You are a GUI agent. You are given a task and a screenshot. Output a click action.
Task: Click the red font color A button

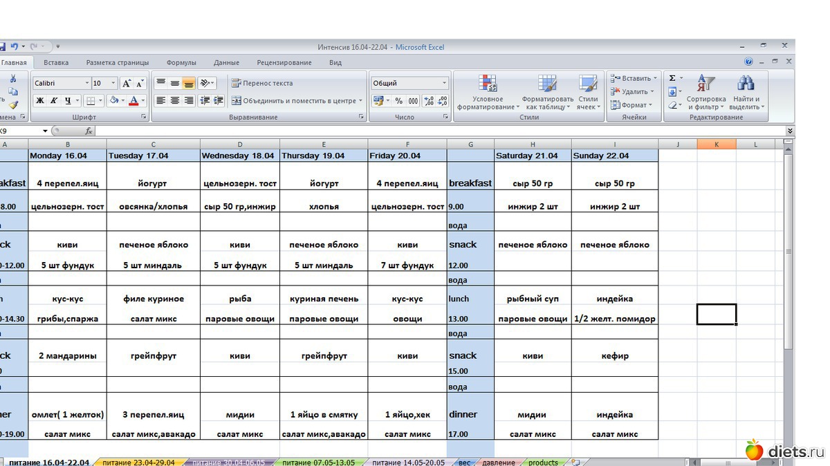coord(133,101)
